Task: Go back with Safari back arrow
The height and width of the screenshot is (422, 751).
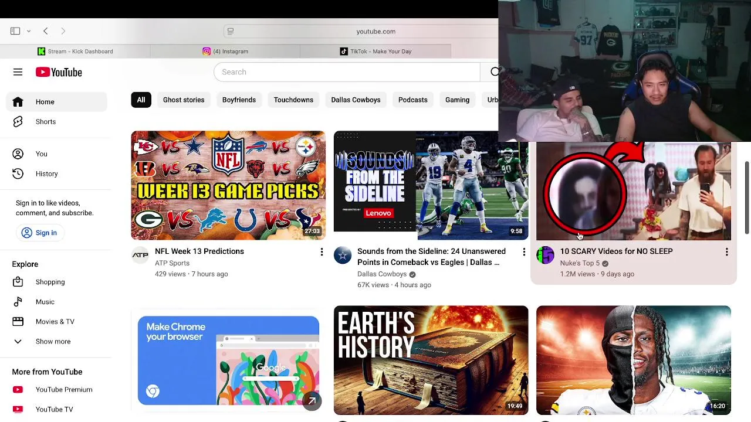Action: point(45,31)
